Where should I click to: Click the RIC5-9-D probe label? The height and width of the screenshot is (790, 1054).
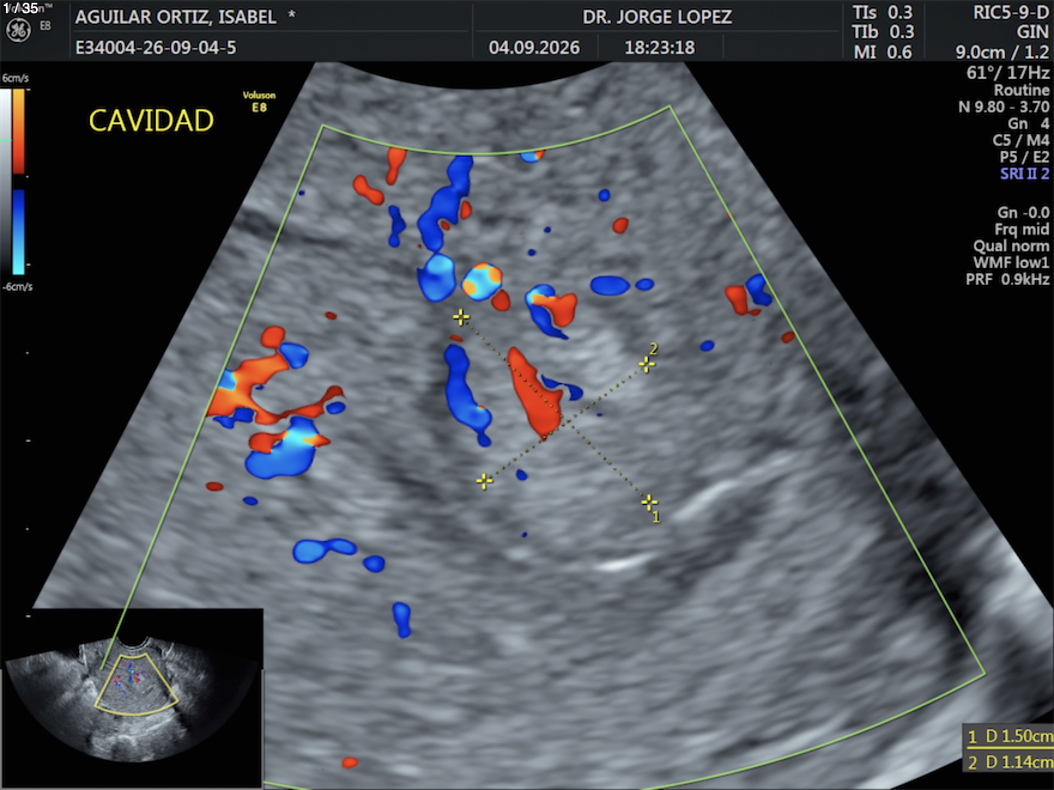(x=1011, y=13)
